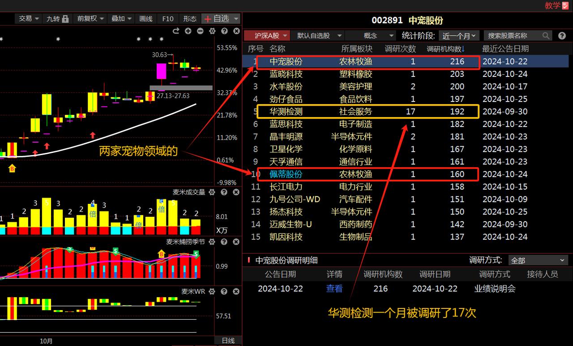This screenshot has height=346, width=573.
Task: Open help icon beside stock search box
Action: (x=561, y=35)
